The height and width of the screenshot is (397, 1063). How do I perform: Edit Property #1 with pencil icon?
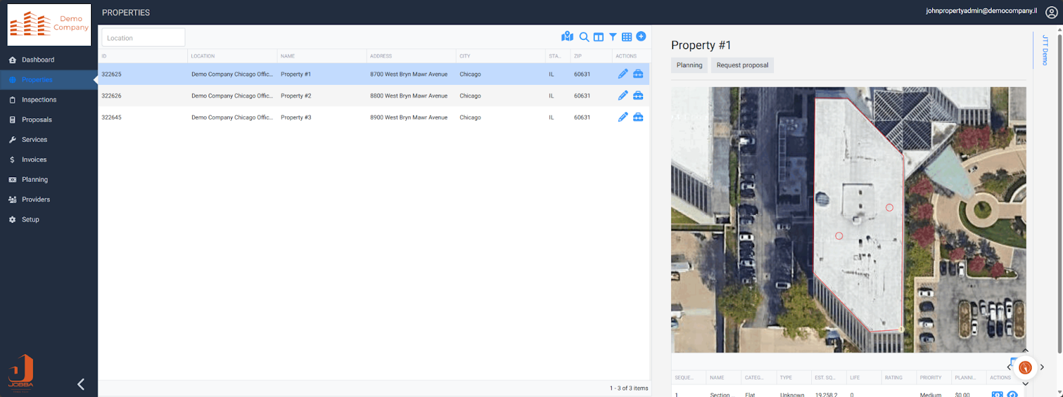pos(623,74)
